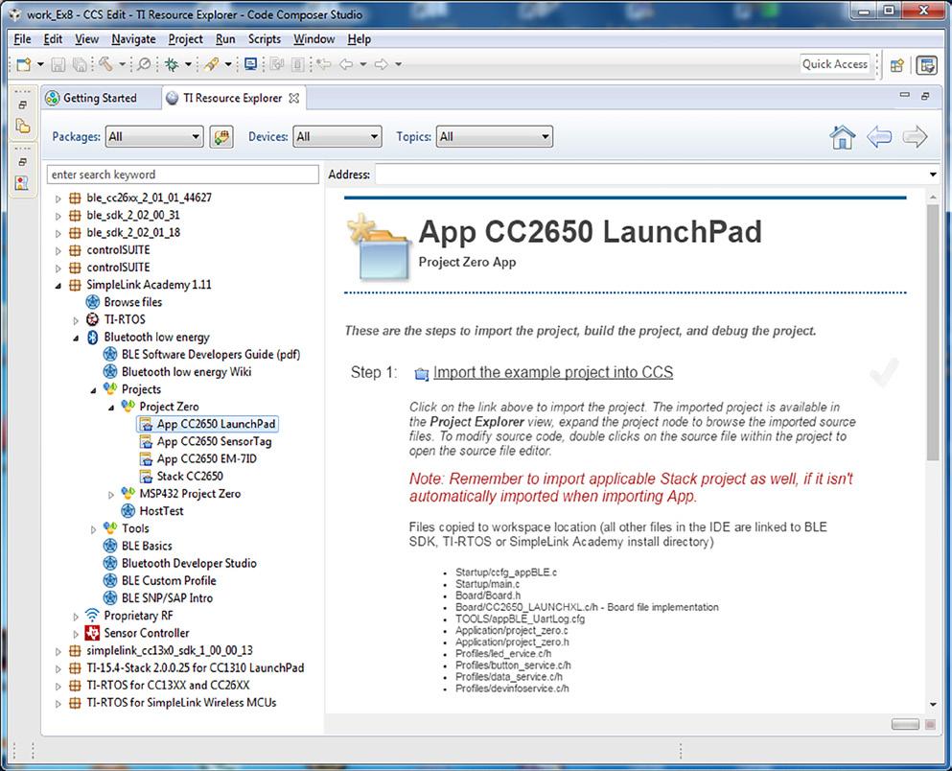Select App CC2650 SensorTag tree item
This screenshot has height=771, width=952.
tap(214, 441)
